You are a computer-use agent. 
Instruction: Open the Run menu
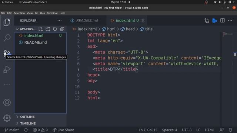(x=43, y=13)
